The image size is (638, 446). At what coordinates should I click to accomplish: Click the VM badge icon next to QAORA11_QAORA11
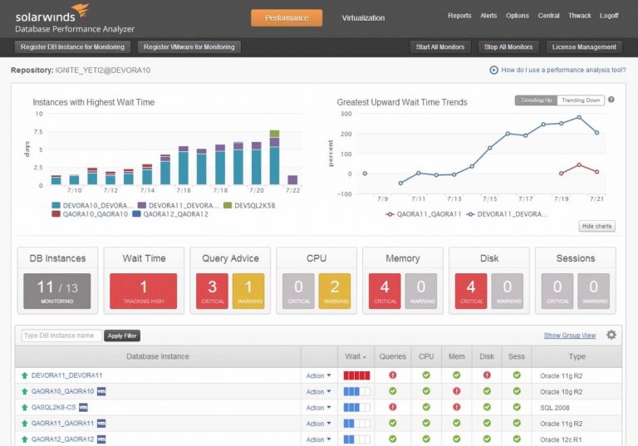[101, 424]
